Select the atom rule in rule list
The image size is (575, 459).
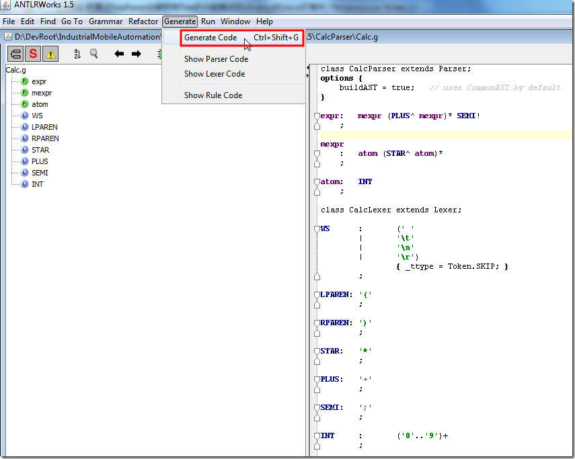tap(39, 104)
